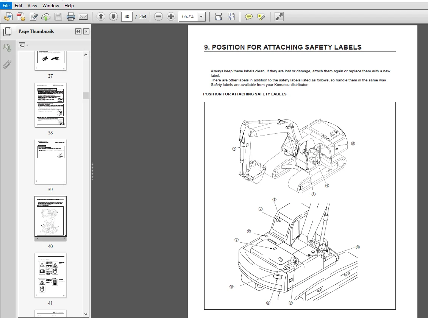Open the Attachments paperclip panel

coord(7,64)
